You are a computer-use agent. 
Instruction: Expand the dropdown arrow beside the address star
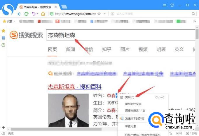point(104,14)
